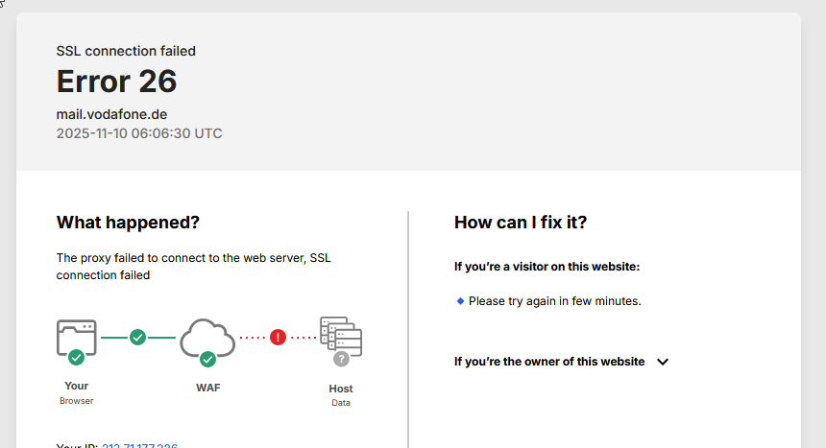This screenshot has width=826, height=448.
Task: Click the 'Error 26' heading
Action: (116, 82)
